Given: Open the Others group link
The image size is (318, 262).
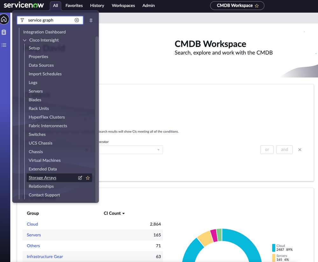Looking at the screenshot, I should pyautogui.click(x=33, y=245).
